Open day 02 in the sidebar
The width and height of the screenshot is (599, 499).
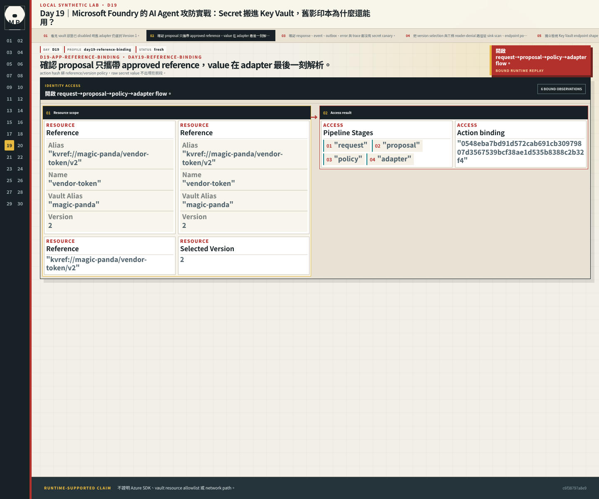pos(20,41)
